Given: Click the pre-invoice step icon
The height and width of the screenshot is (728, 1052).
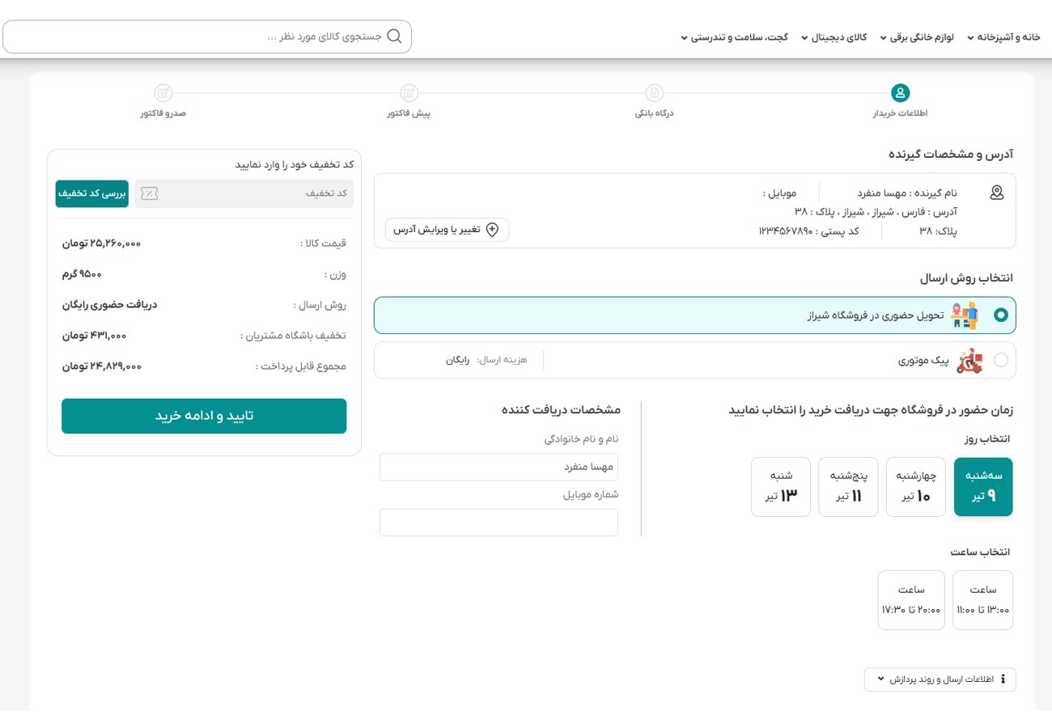Looking at the screenshot, I should (x=409, y=92).
